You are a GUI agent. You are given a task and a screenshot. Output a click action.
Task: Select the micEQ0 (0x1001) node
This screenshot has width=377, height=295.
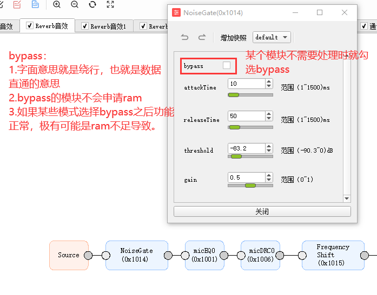pyautogui.click(x=204, y=255)
